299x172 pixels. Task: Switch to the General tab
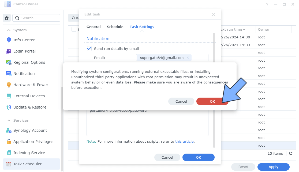[94, 27]
